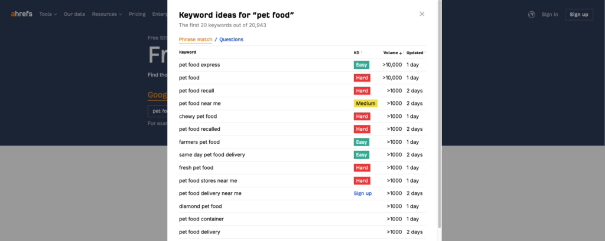The width and height of the screenshot is (605, 241).
Task: Switch to the Questions tab
Action: coord(231,39)
